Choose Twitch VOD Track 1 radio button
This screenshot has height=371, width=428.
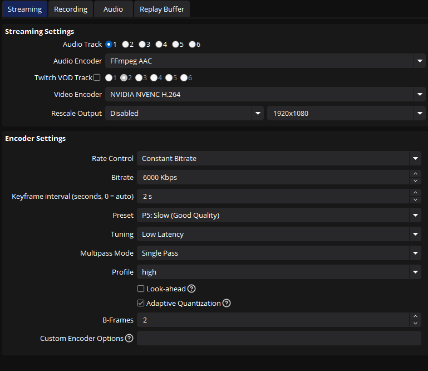[x=109, y=78]
